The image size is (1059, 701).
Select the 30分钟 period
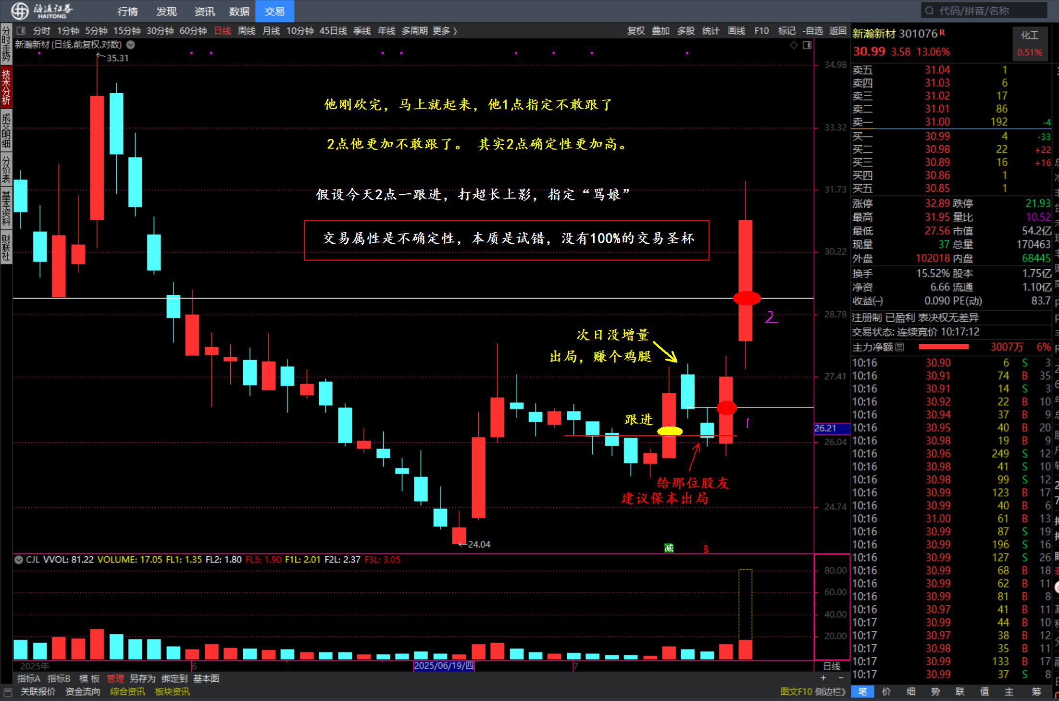point(160,31)
